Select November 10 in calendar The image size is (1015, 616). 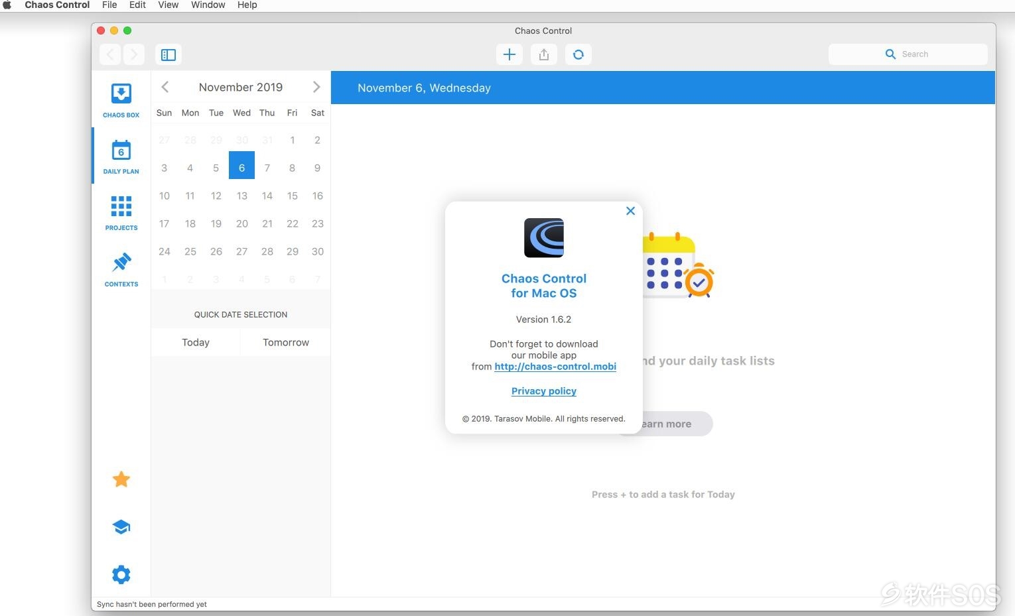tap(165, 196)
